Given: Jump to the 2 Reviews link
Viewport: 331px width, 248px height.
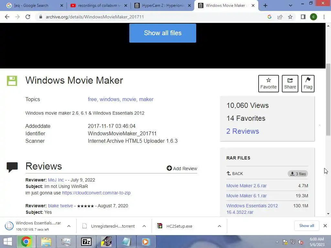Looking at the screenshot, I should pyautogui.click(x=242, y=131).
